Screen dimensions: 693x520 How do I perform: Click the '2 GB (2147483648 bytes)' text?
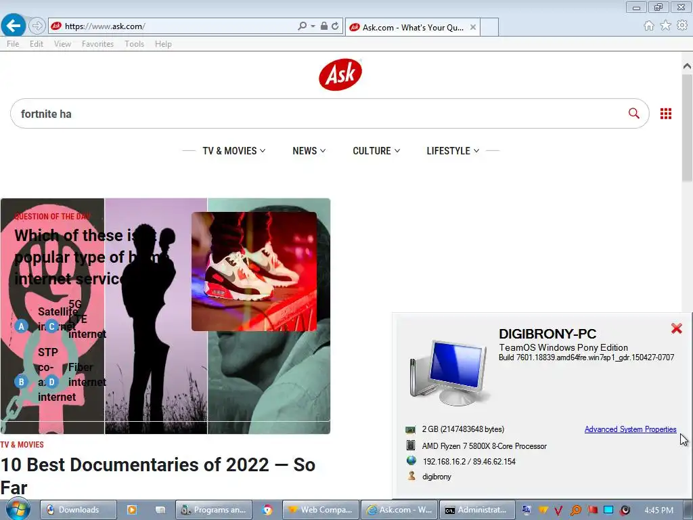(x=463, y=429)
